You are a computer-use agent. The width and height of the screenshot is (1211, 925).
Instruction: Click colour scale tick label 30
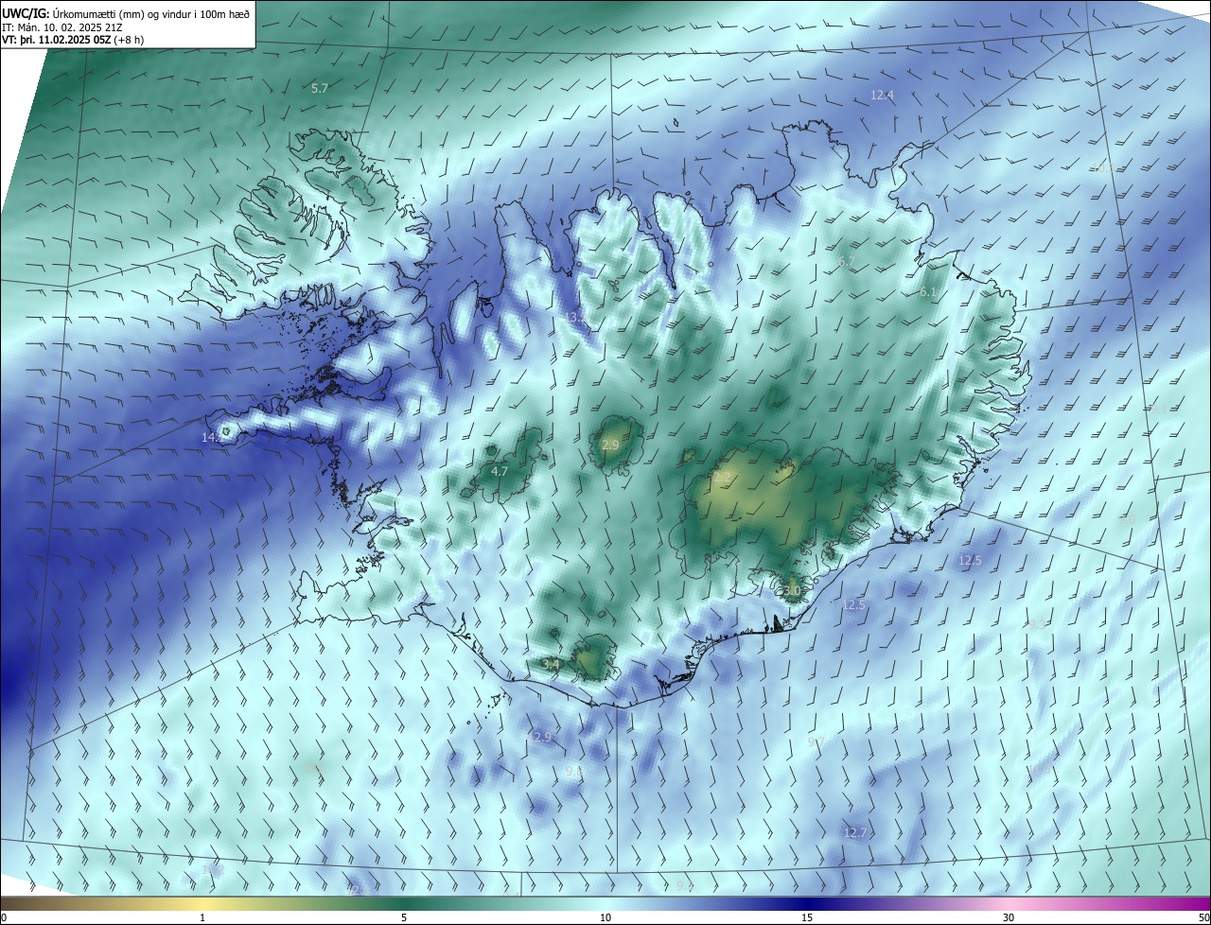click(1009, 917)
